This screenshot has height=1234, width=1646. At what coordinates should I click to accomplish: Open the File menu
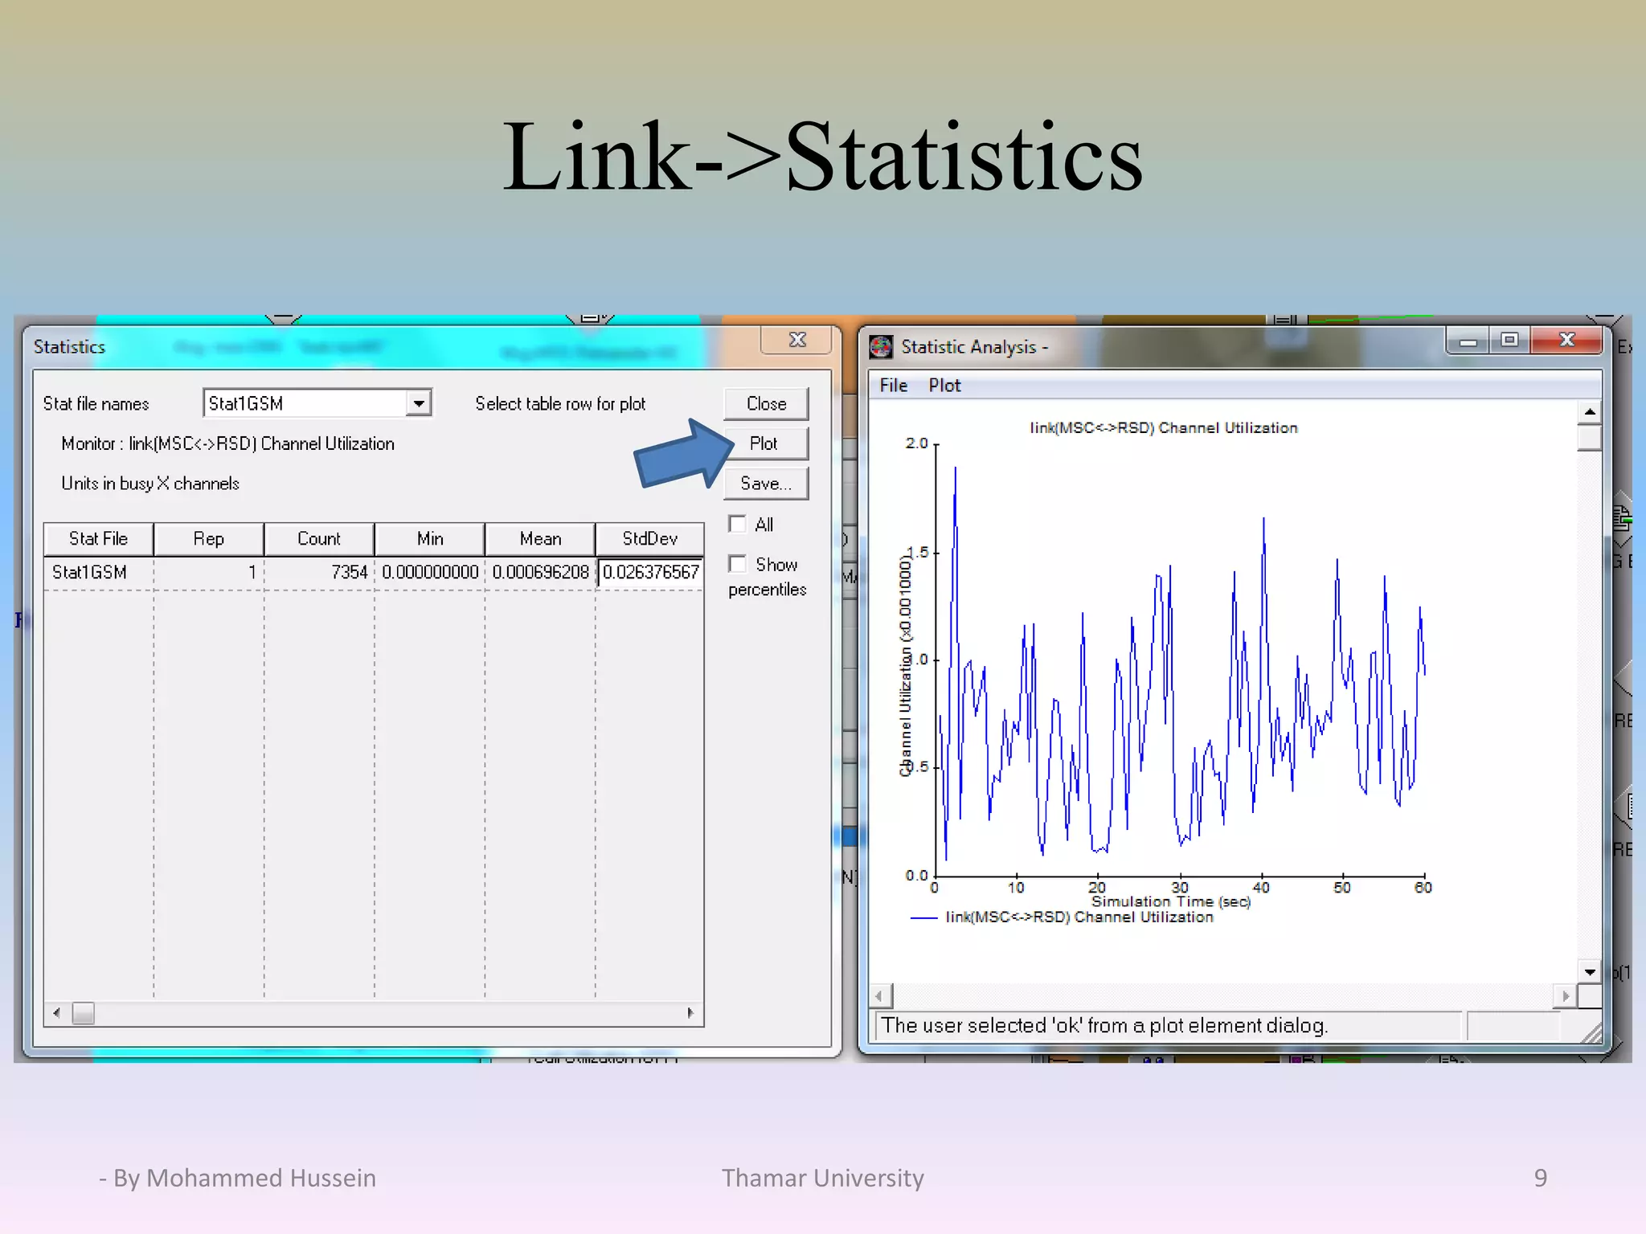[x=893, y=386]
